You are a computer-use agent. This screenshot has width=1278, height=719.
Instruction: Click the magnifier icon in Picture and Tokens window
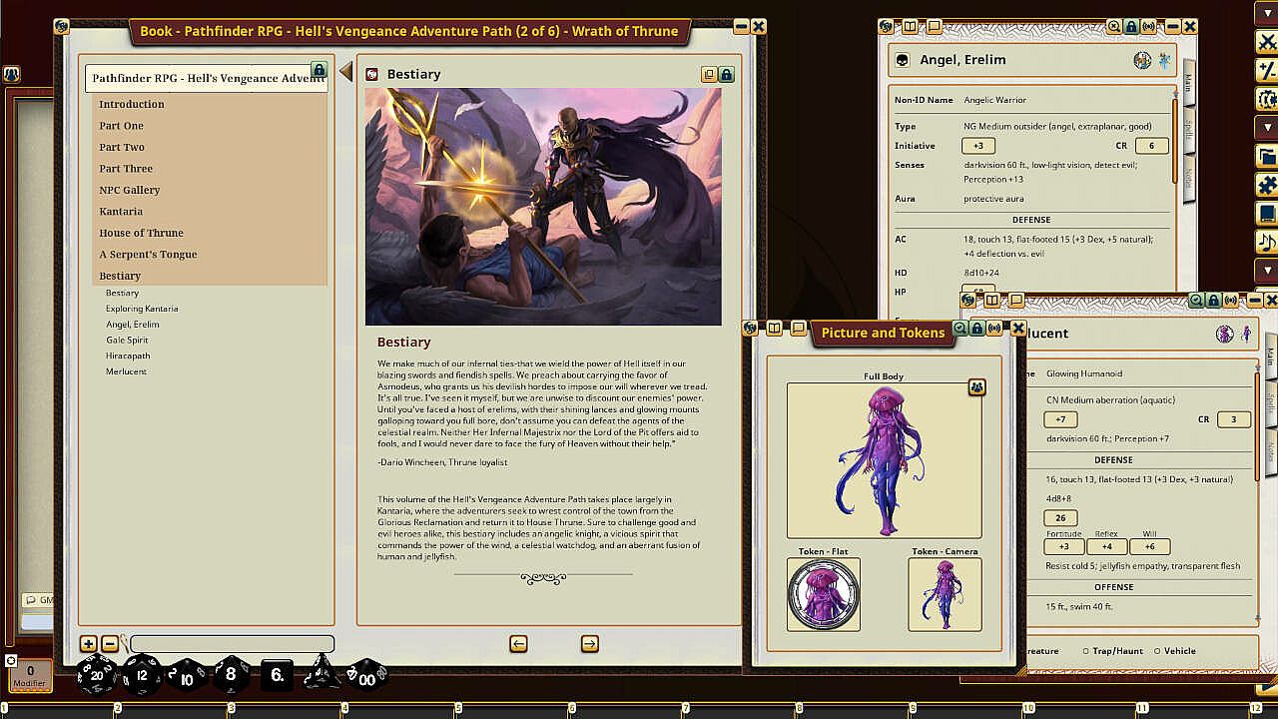[959, 328]
